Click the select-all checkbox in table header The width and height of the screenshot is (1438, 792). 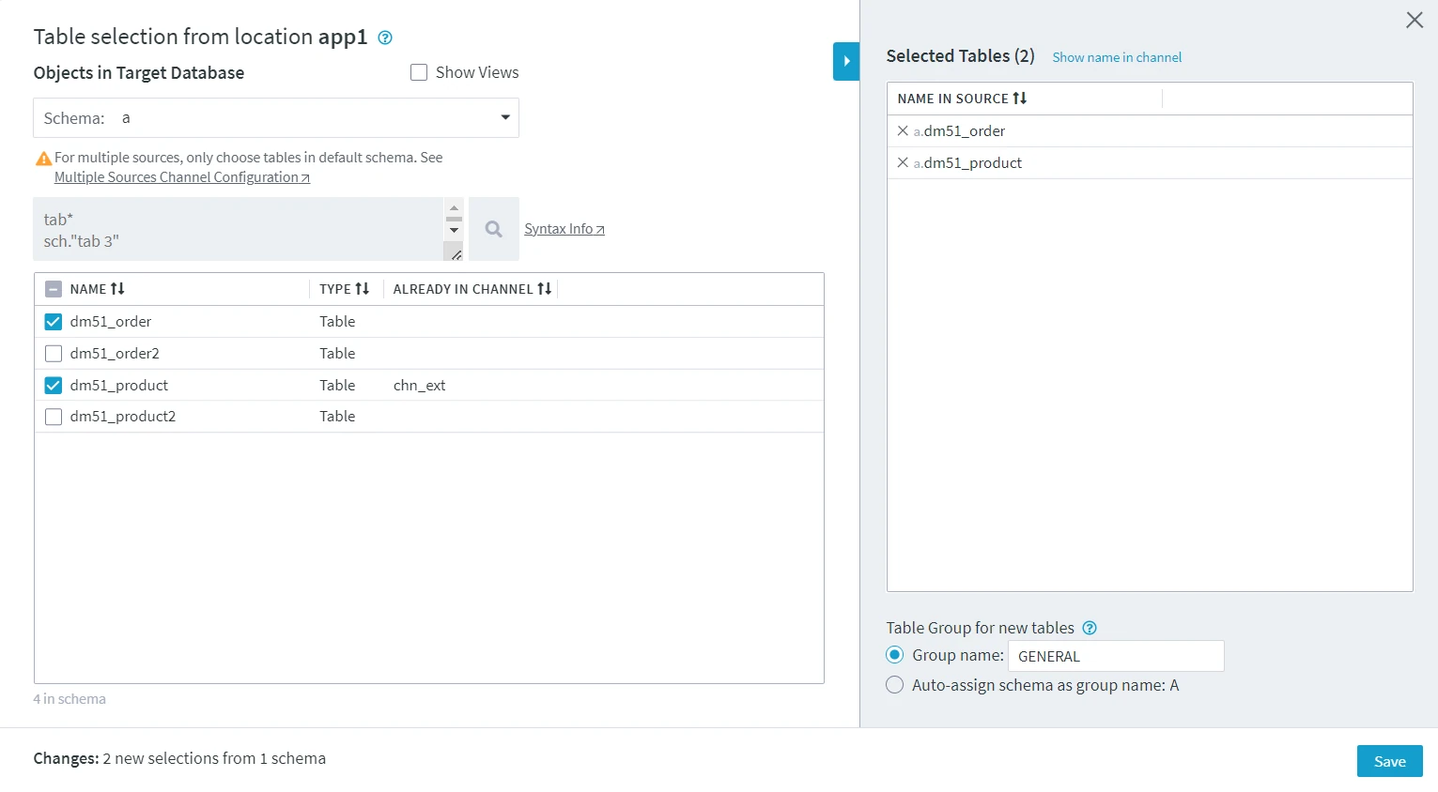pyautogui.click(x=54, y=288)
